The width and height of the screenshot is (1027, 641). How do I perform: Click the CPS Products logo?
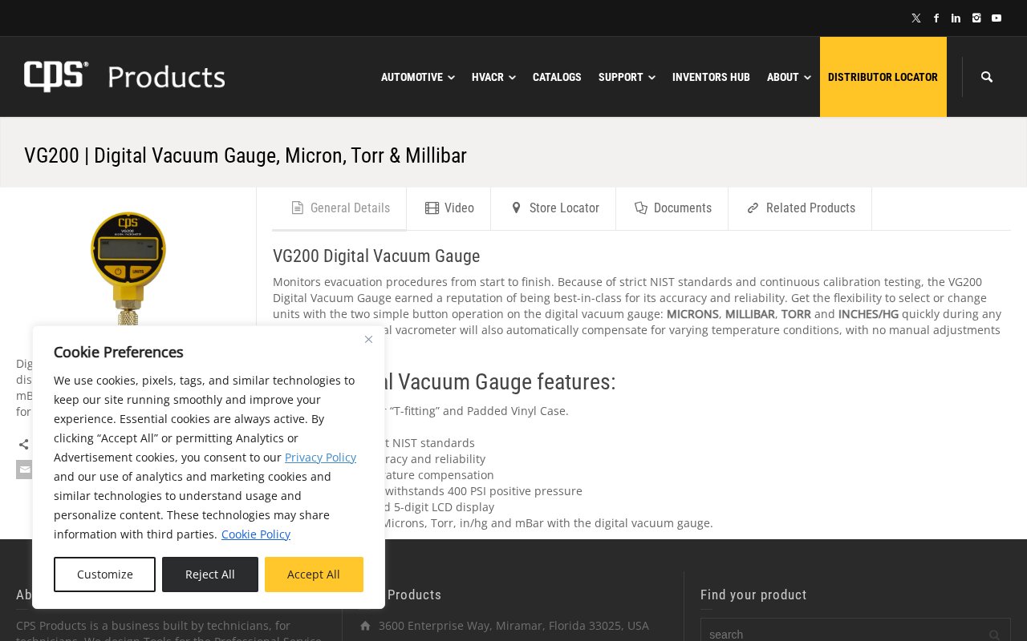(124, 77)
